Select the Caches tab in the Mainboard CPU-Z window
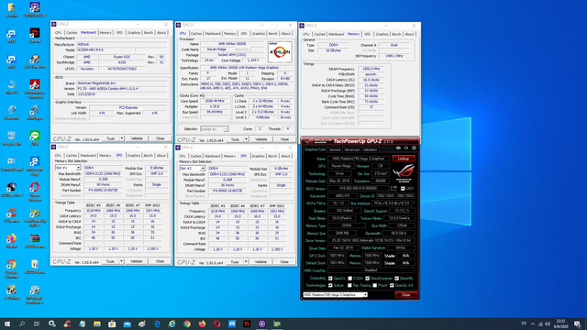The image size is (587, 330). click(72, 33)
